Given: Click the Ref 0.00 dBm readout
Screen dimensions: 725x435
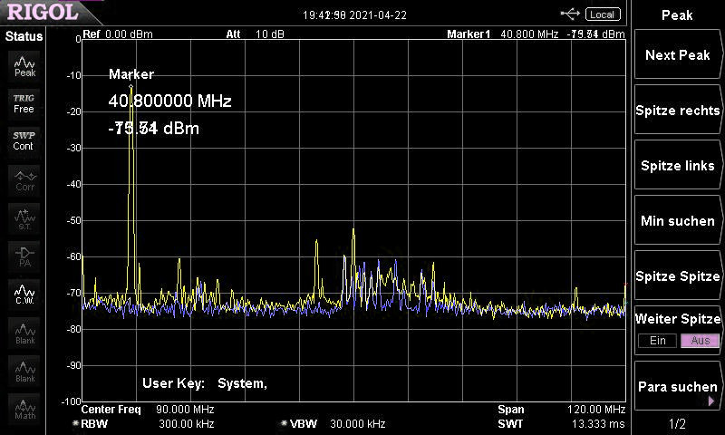Looking at the screenshot, I should 118,34.
